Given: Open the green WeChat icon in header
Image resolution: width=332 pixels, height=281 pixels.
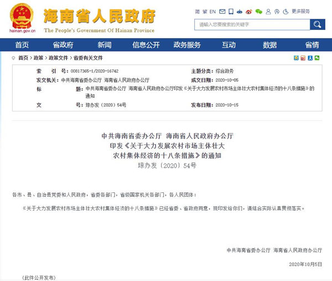Looking at the screenshot, I should pos(258,11).
